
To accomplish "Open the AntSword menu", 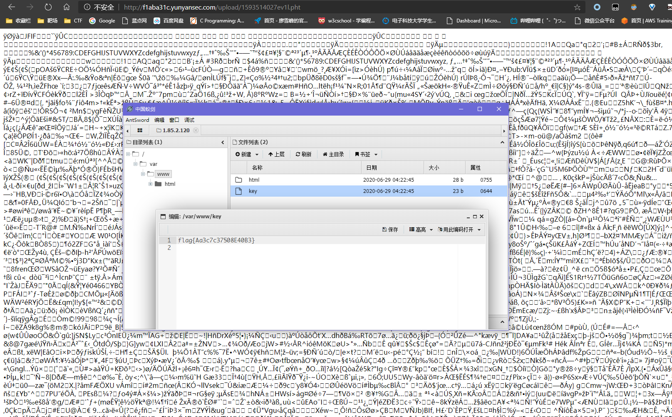I will pyautogui.click(x=137, y=120).
